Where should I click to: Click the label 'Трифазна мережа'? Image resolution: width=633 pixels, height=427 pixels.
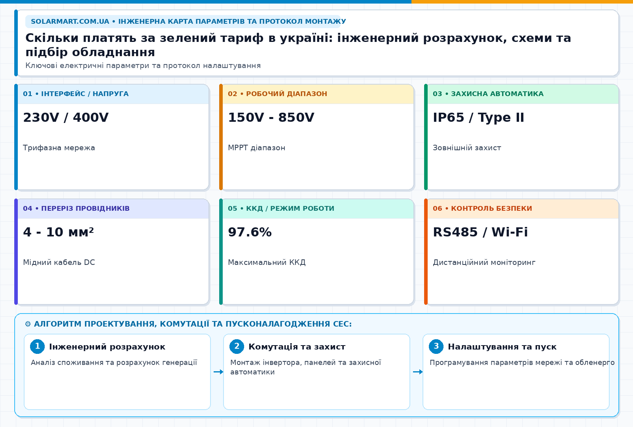click(x=59, y=148)
